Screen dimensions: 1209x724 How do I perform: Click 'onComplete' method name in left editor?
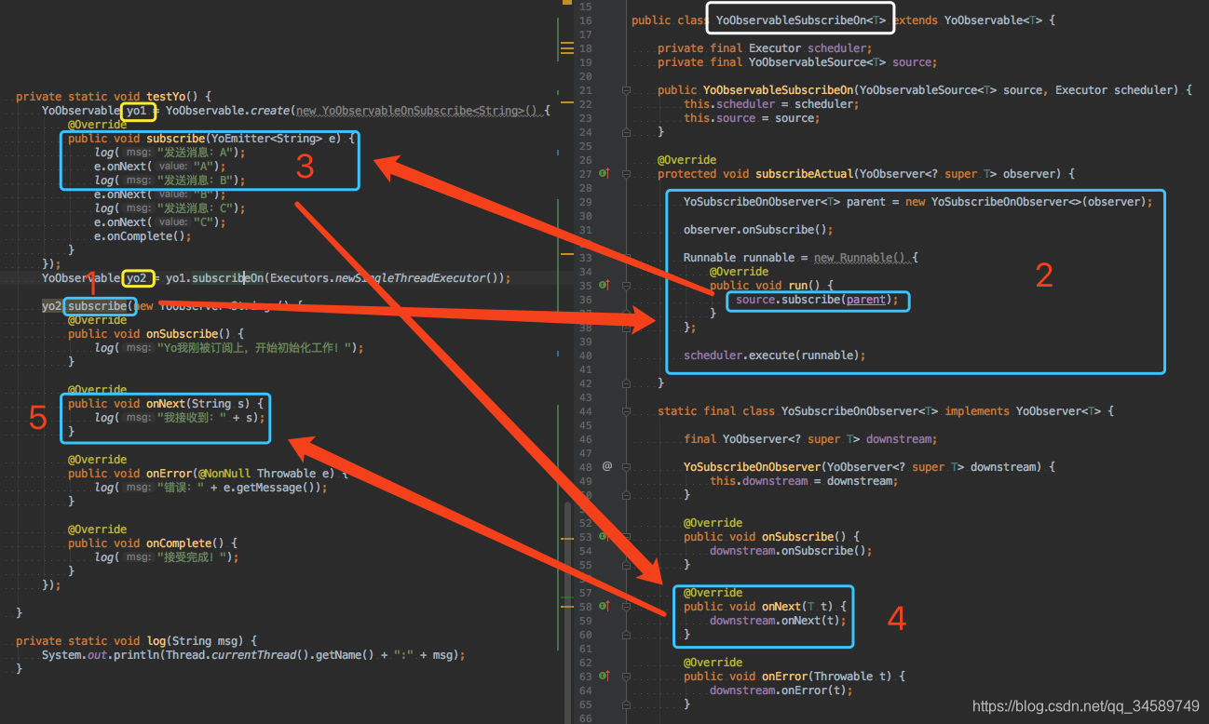(x=179, y=543)
